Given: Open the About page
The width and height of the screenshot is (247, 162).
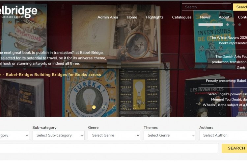Looking at the screenshot, I should point(224,17).
